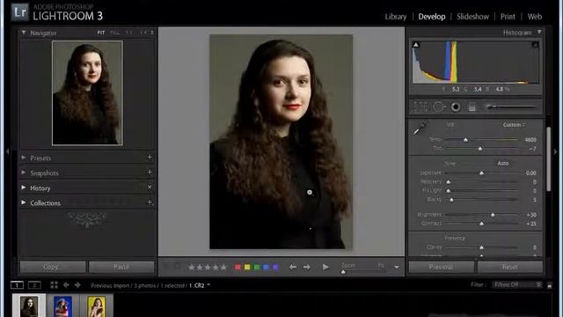Viewport: 563px width, 317px height.
Task: Toggle main window display button 1
Action: 17,285
